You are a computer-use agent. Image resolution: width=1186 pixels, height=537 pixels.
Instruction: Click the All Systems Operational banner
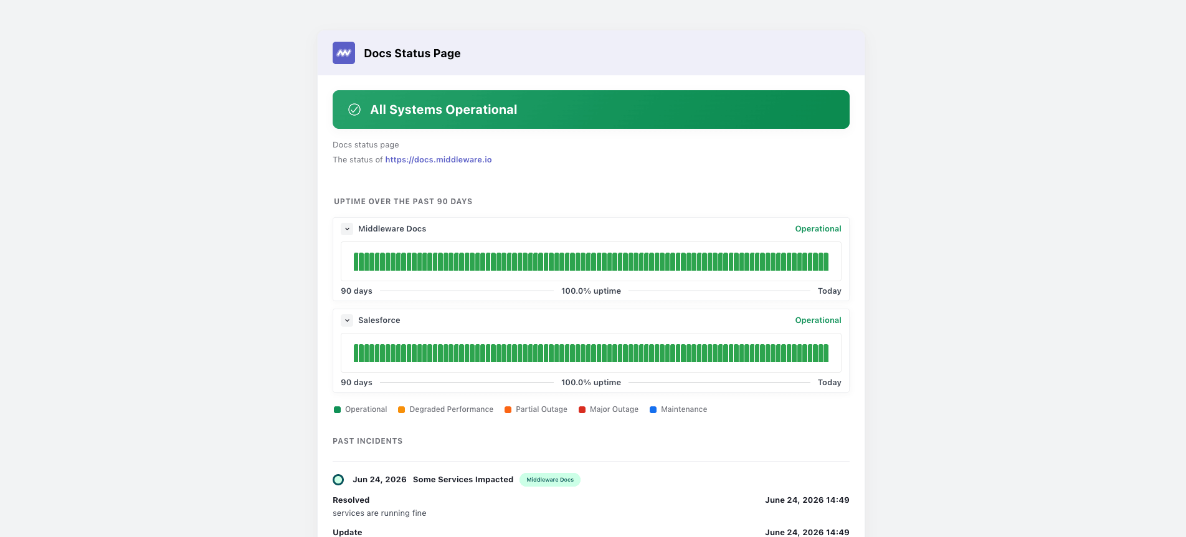tap(591, 110)
